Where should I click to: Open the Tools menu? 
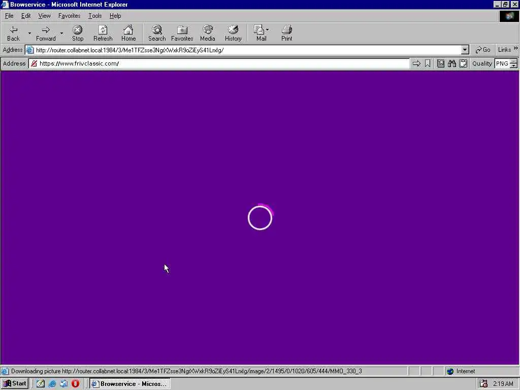coord(95,16)
